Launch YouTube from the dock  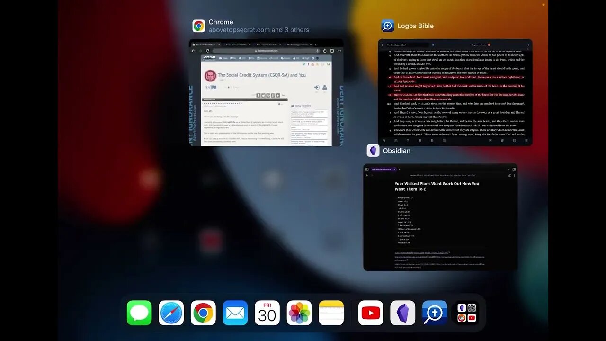pyautogui.click(x=371, y=313)
